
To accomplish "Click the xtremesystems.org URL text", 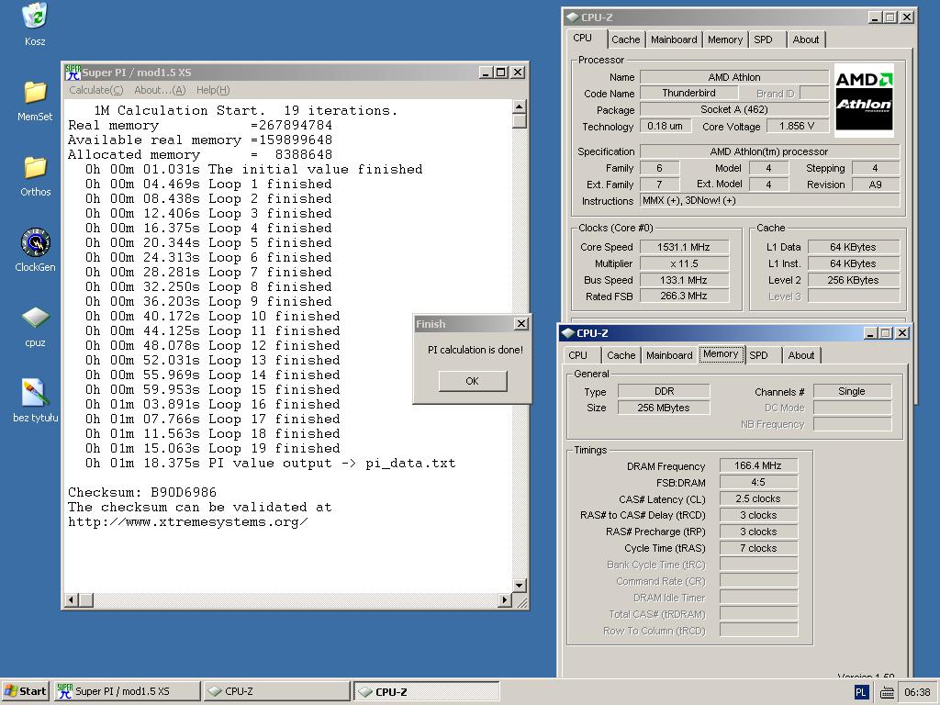I will click(188, 522).
